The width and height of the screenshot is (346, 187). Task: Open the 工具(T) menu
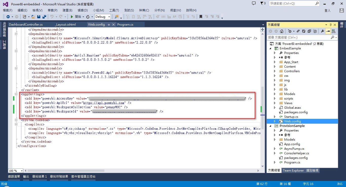[x=114, y=10]
